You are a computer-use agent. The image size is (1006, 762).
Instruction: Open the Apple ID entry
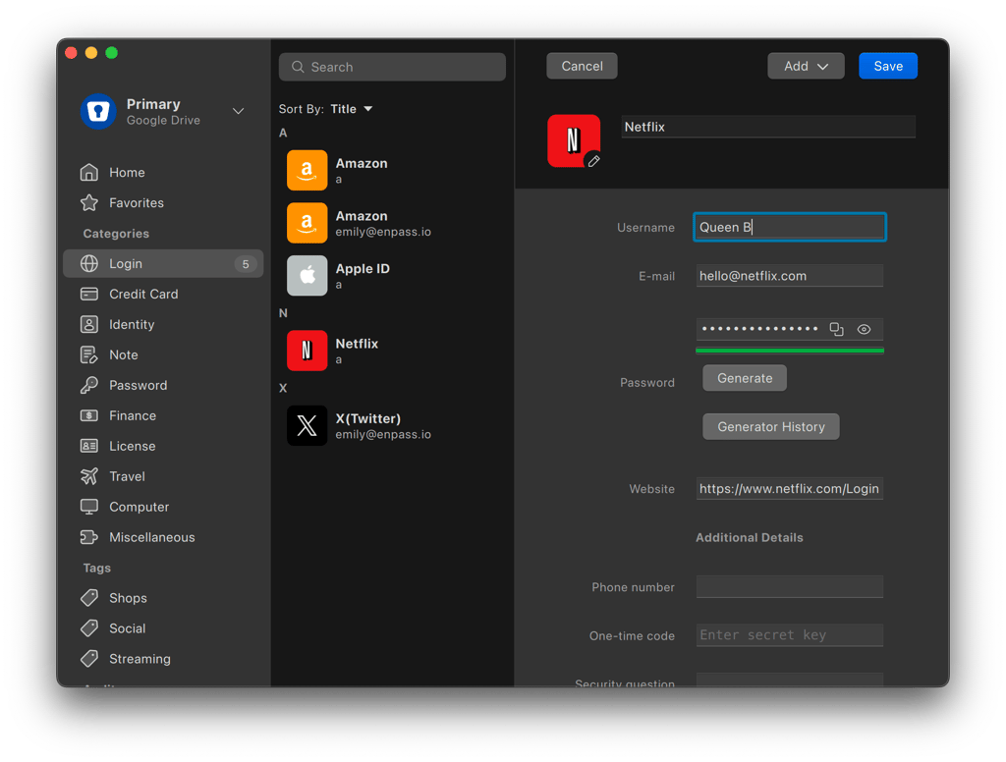click(x=393, y=276)
